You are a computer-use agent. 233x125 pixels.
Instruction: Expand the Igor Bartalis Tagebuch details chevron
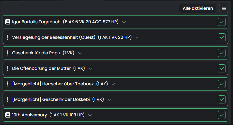[124, 22]
